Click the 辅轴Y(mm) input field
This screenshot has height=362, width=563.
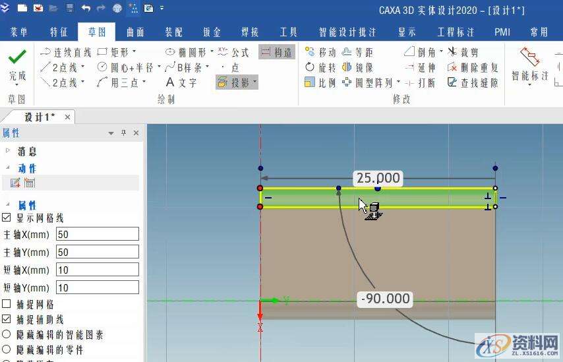pos(98,287)
